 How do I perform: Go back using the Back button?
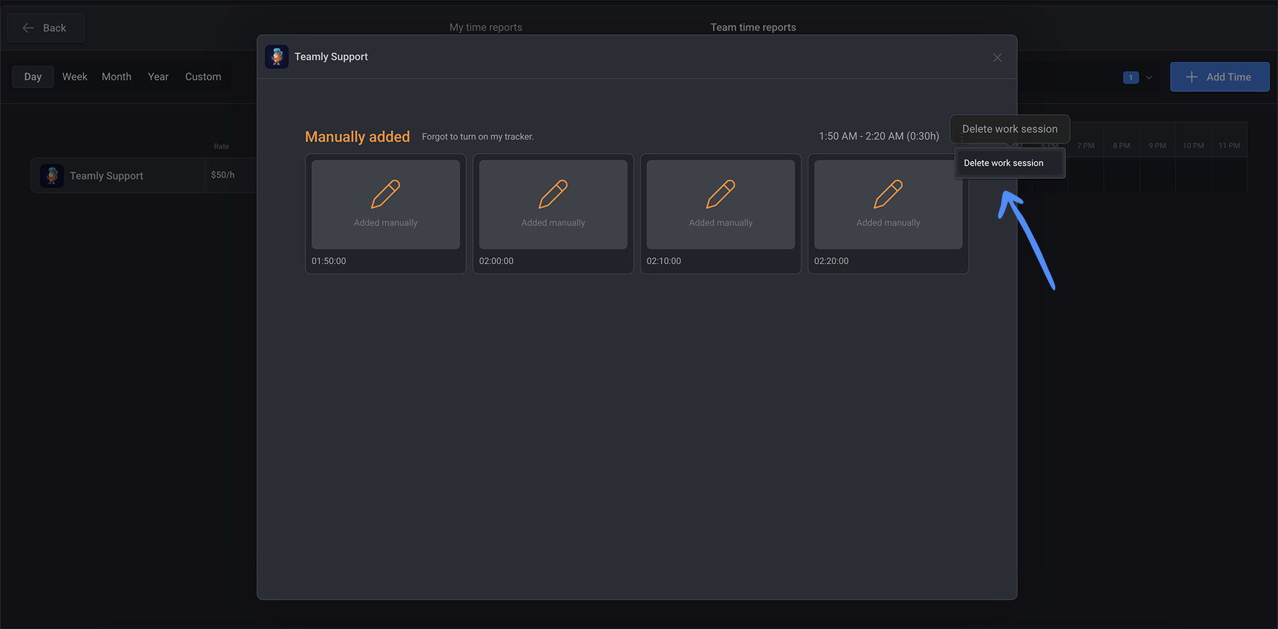46,28
